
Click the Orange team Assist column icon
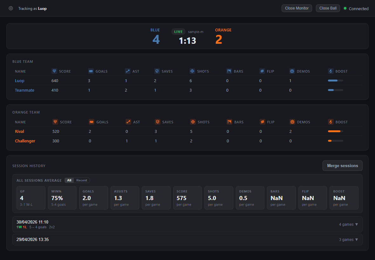click(x=128, y=122)
